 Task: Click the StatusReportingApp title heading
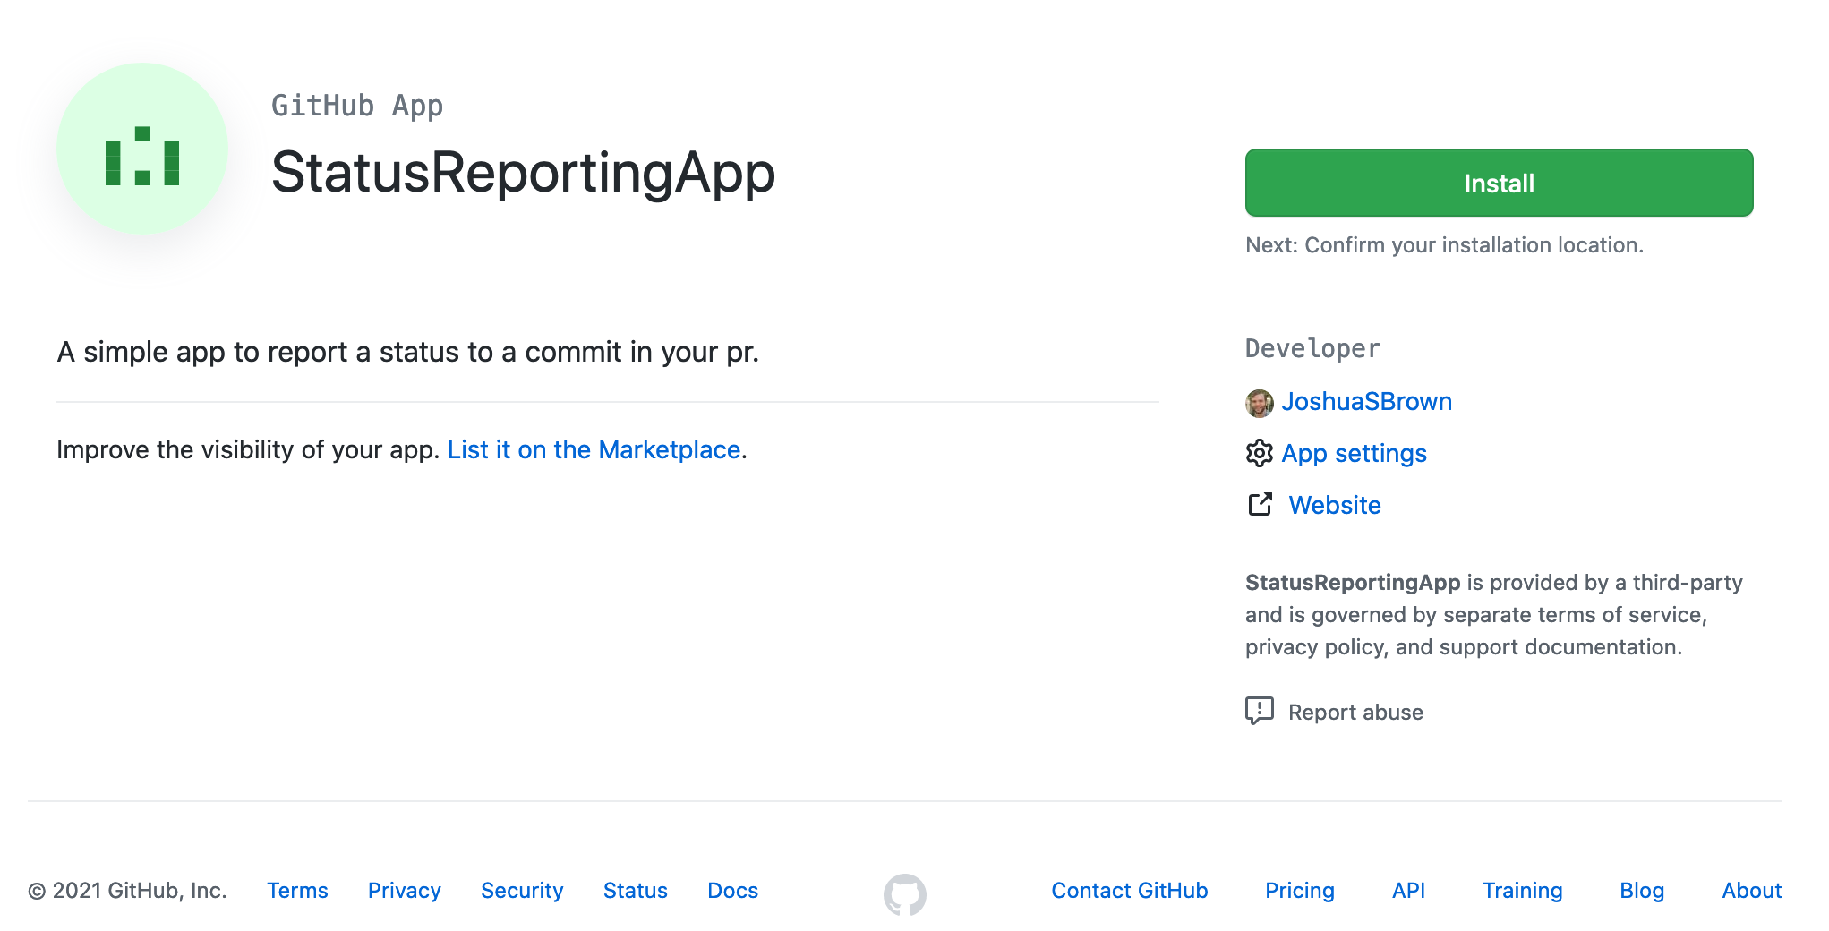click(524, 172)
